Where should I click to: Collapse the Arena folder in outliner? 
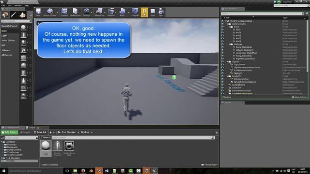(x=230, y=27)
